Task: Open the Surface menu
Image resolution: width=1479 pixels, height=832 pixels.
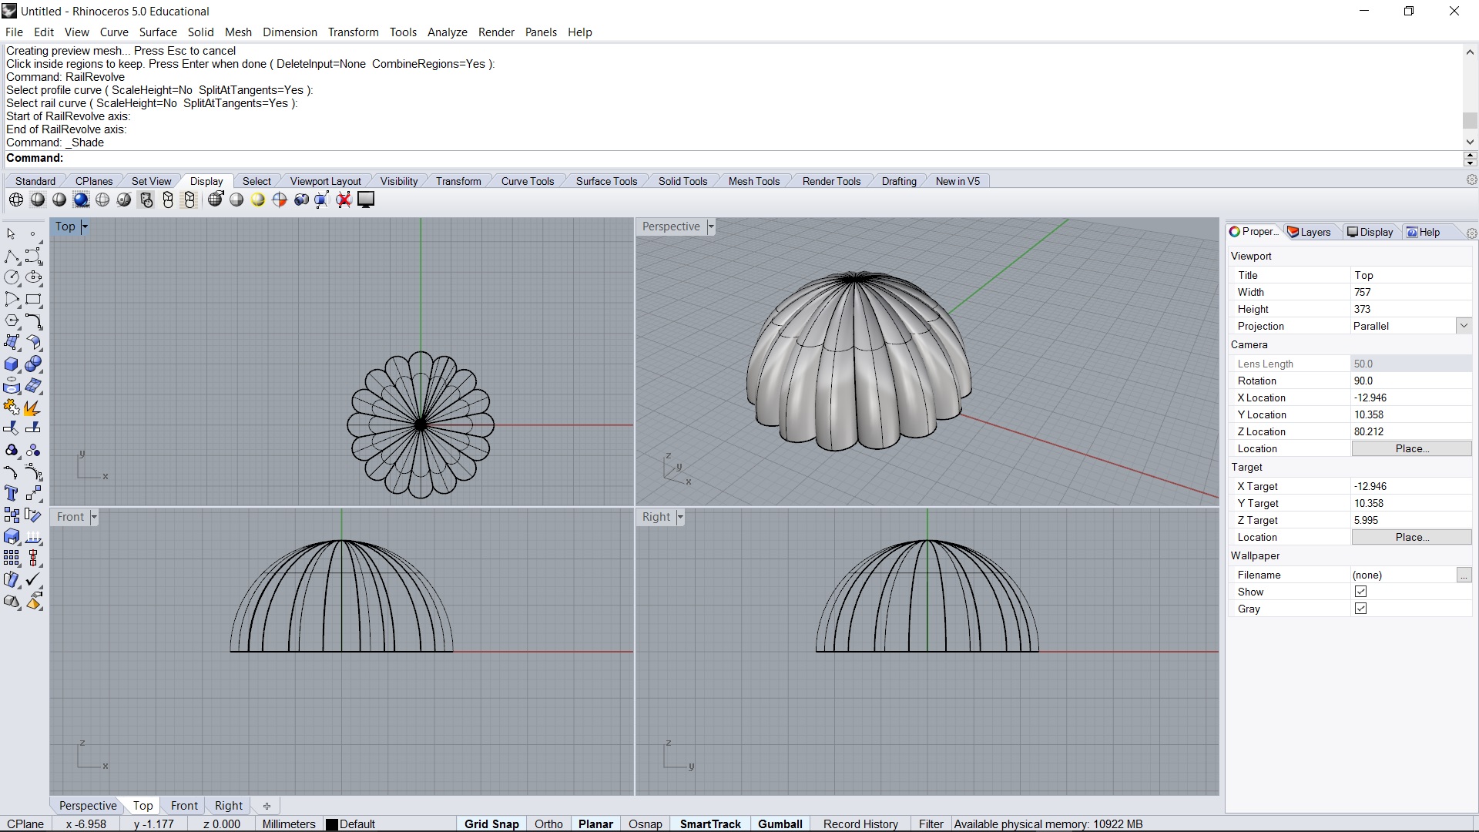Action: coord(158,32)
